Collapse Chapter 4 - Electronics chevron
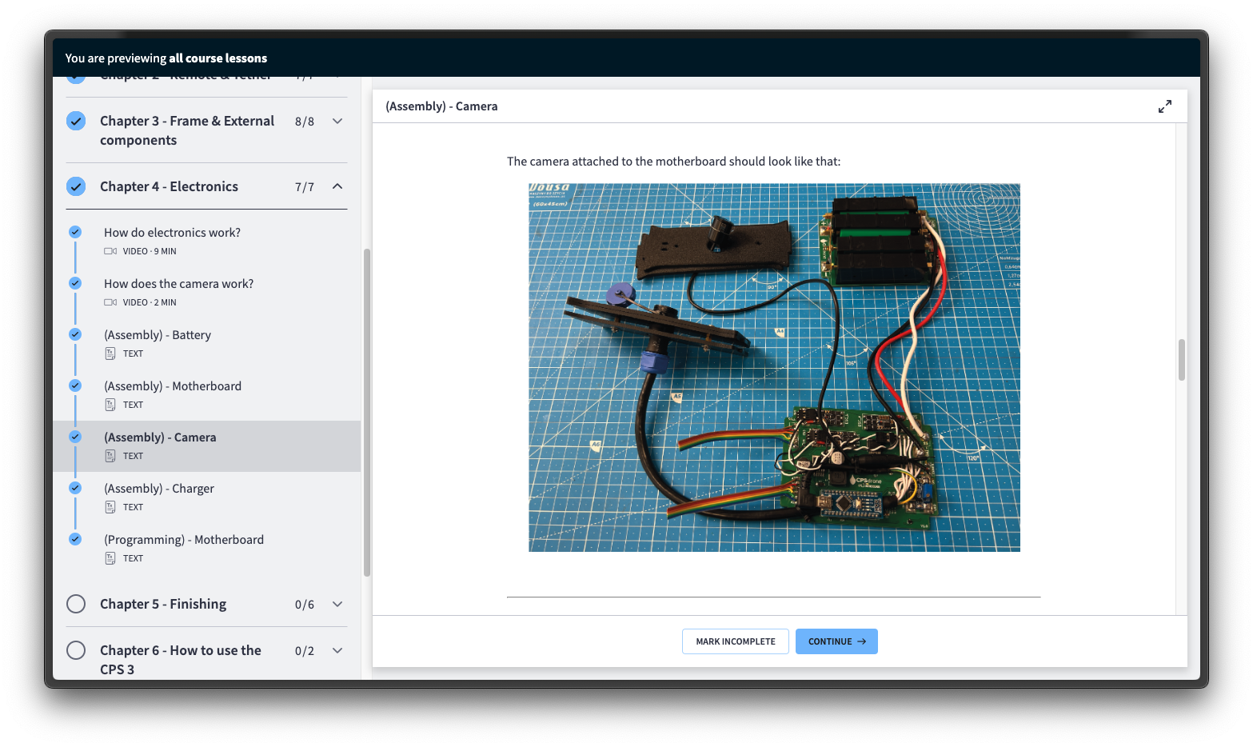This screenshot has width=1253, height=747. coord(337,186)
